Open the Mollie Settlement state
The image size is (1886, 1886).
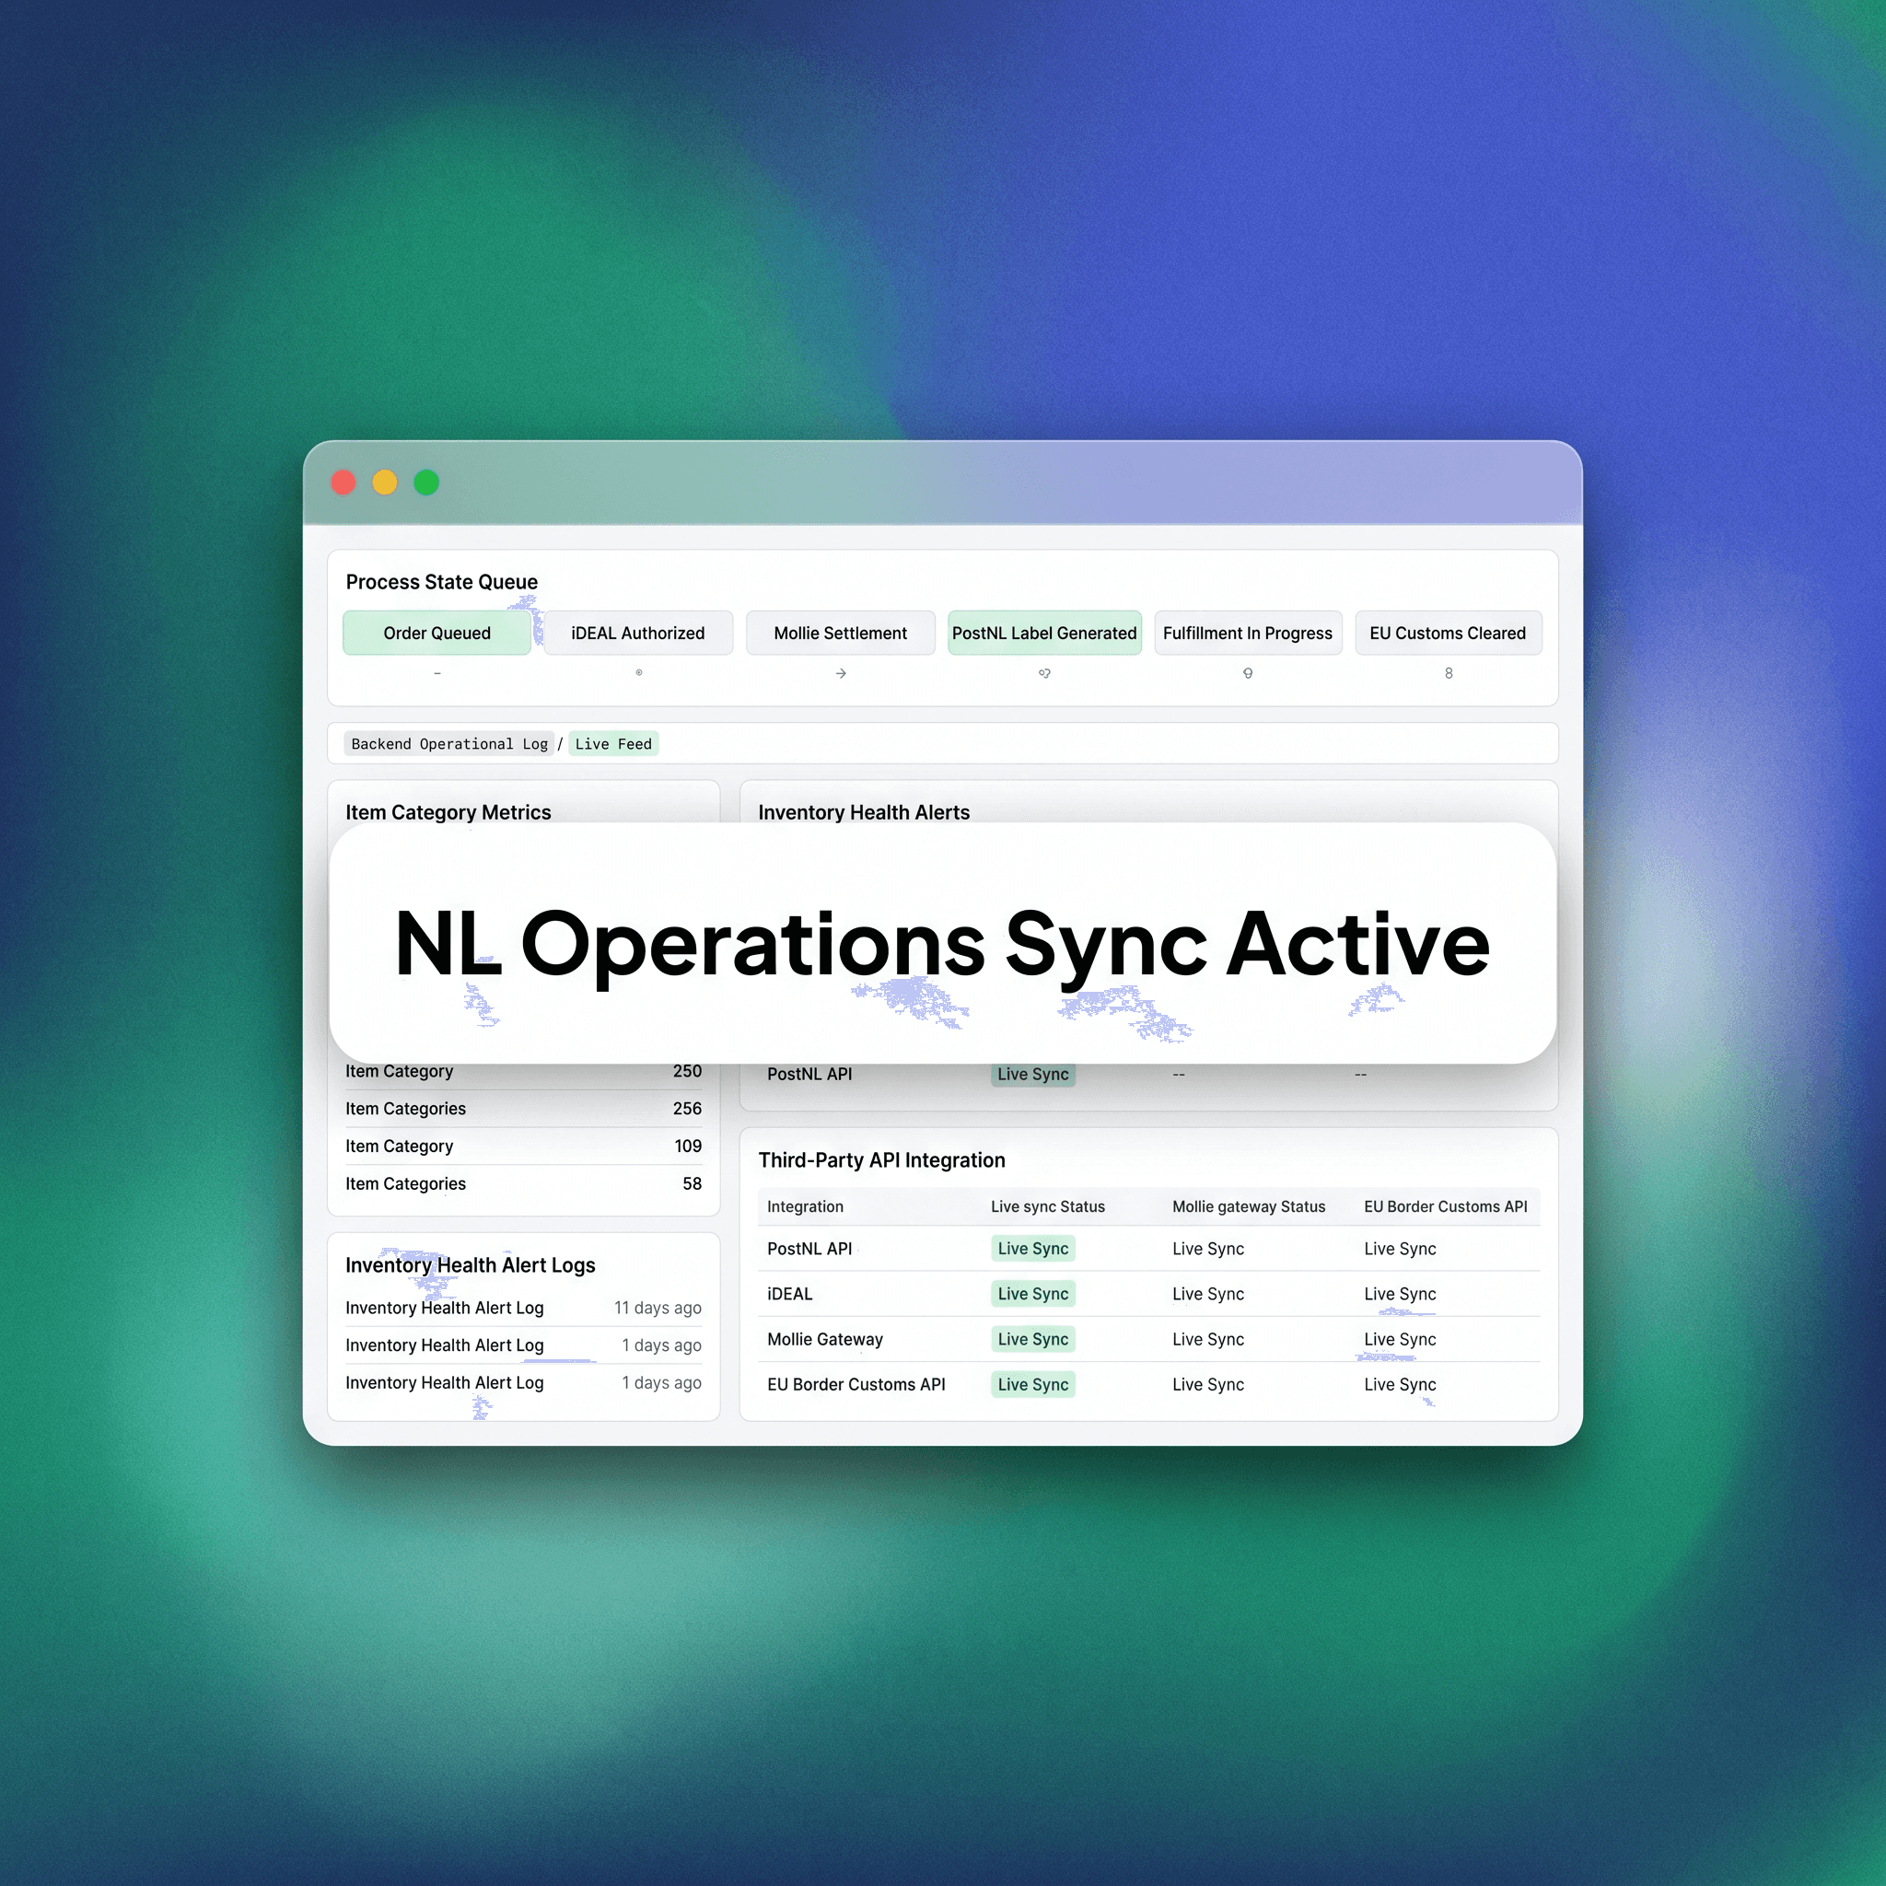(840, 633)
